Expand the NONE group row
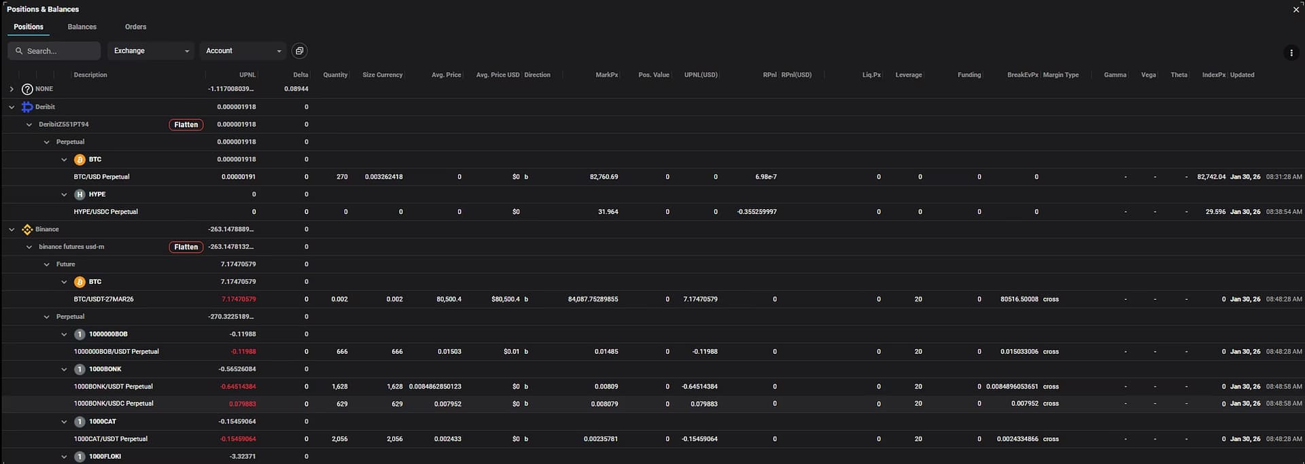Viewport: 1305px width, 464px height. [12, 89]
